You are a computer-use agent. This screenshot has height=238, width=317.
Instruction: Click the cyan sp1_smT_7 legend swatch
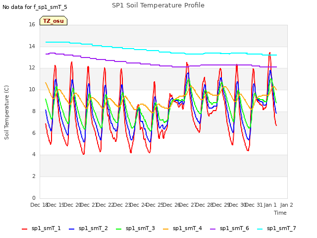tap(260, 229)
